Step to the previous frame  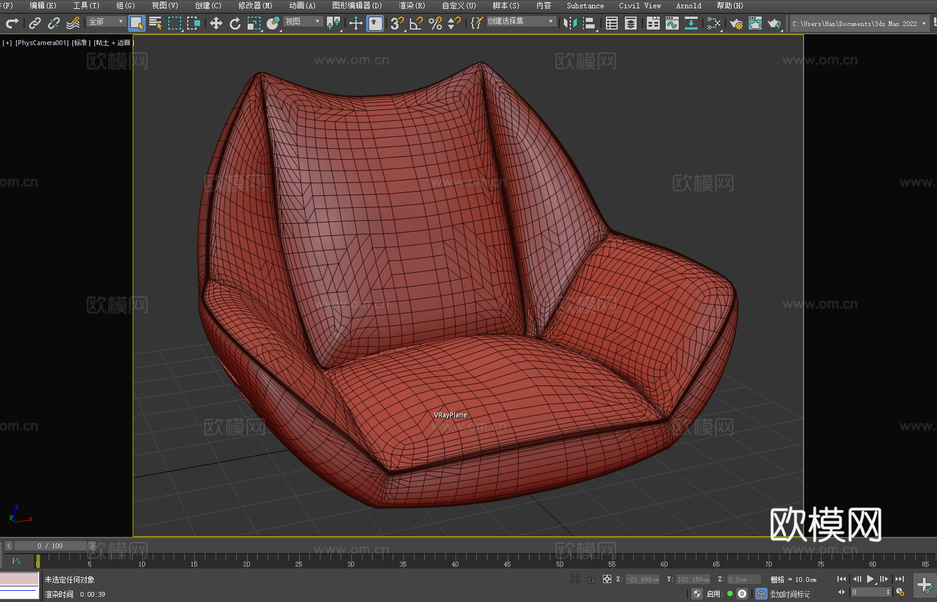(856, 579)
